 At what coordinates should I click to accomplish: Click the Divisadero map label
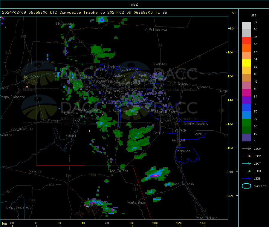click(65, 24)
